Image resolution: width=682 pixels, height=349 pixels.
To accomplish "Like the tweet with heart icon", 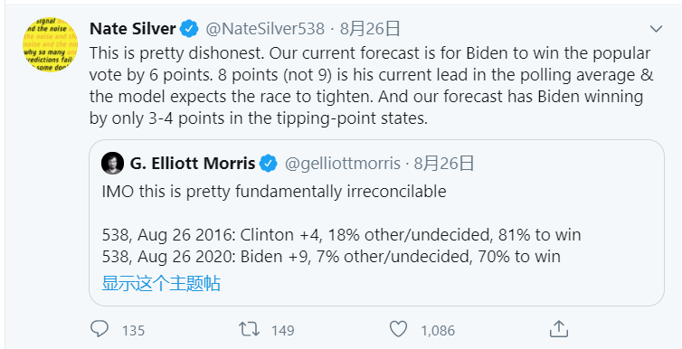I will (398, 329).
